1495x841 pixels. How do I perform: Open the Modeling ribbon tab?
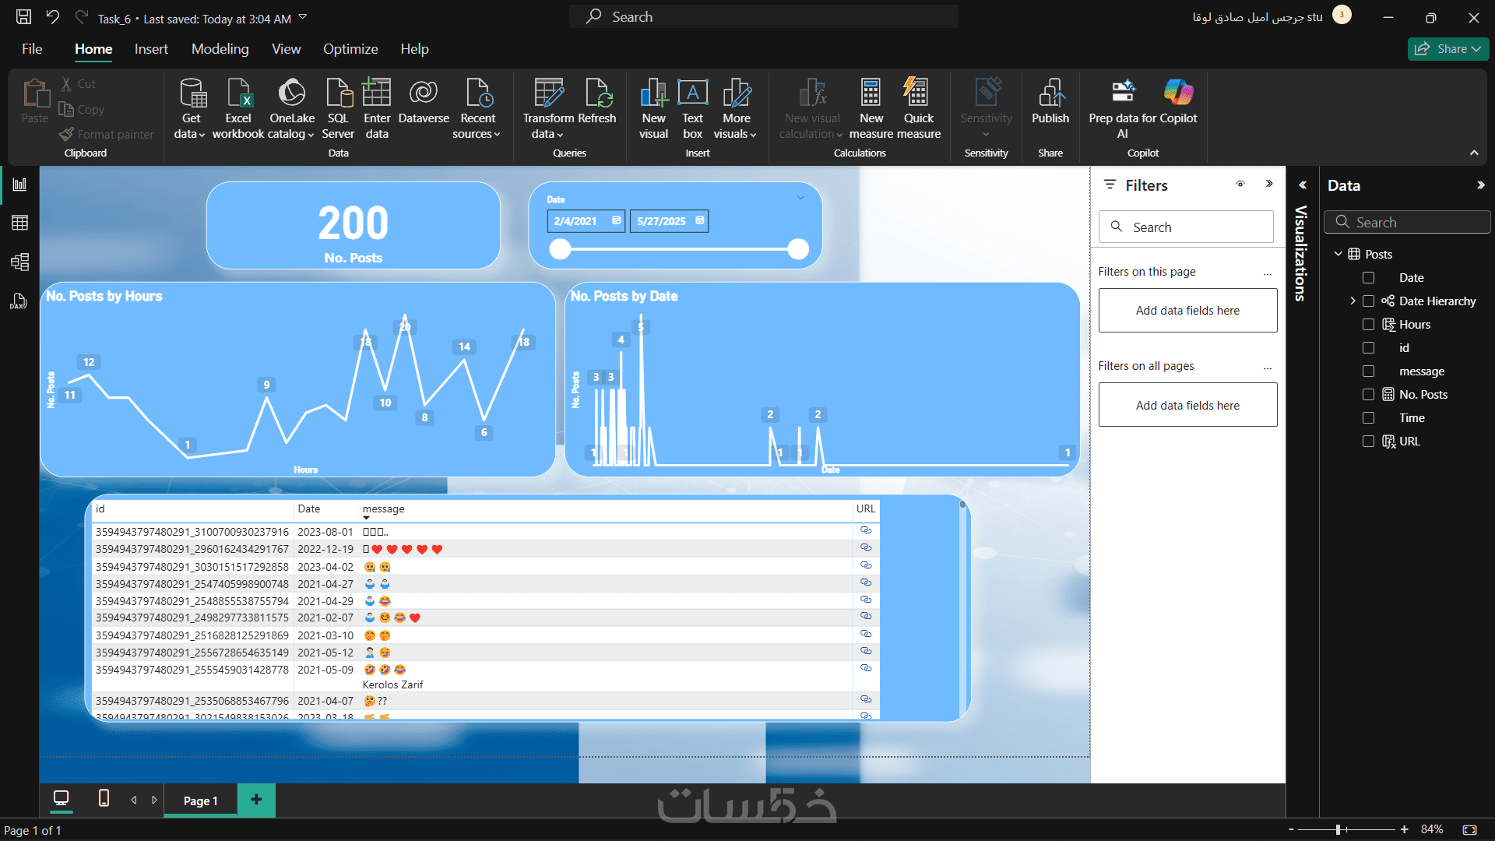click(x=220, y=49)
